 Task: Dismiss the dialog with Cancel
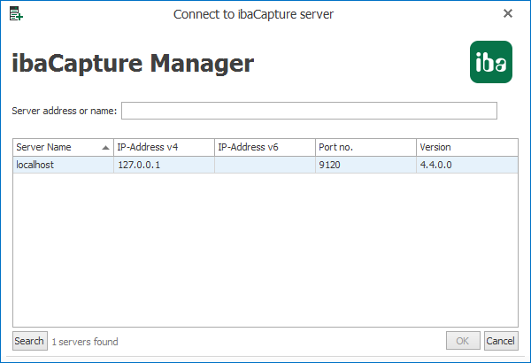[501, 341]
